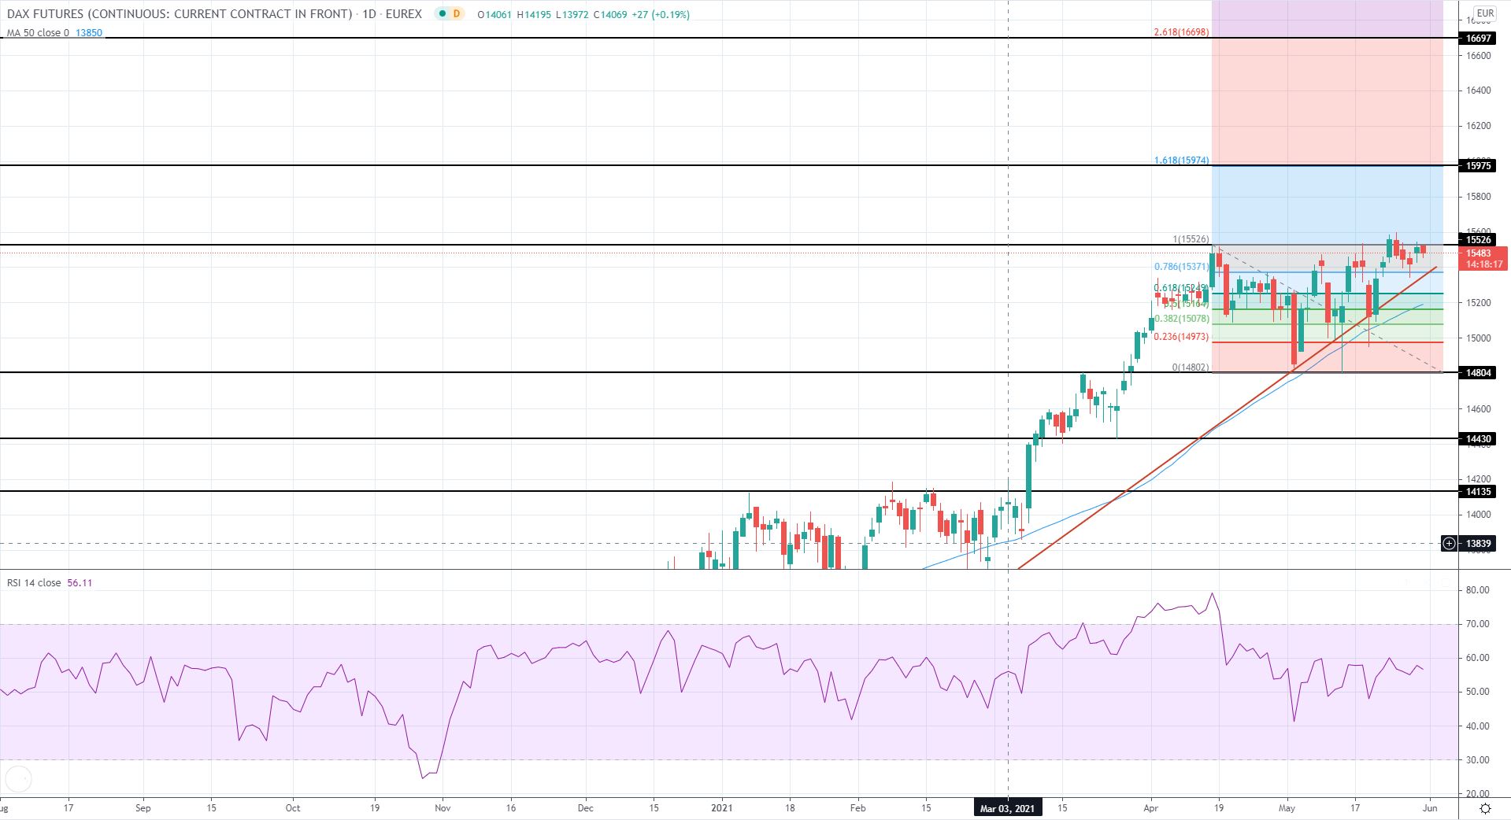Click the plus icon beside 13839
Image resolution: width=1511 pixels, height=820 pixels.
click(x=1449, y=543)
